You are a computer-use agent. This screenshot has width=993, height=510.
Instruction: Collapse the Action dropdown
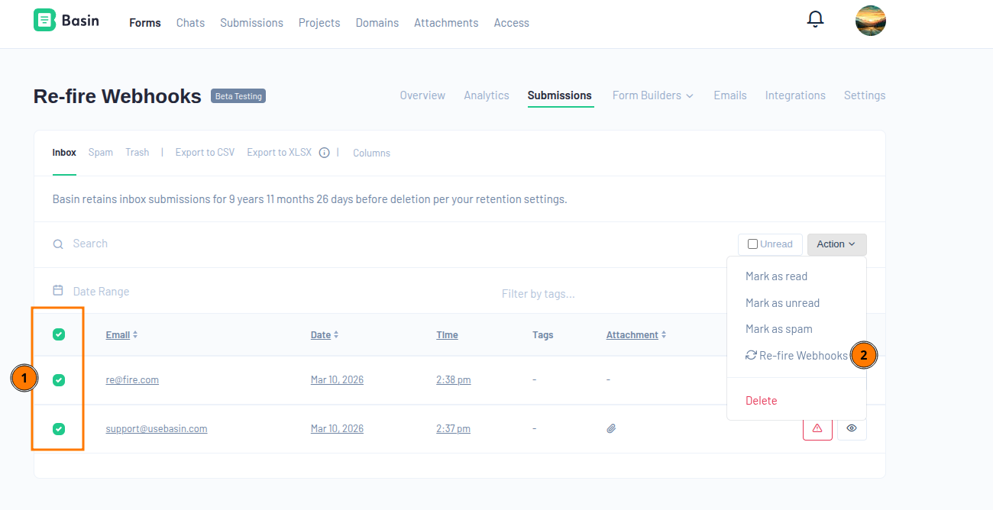[836, 244]
